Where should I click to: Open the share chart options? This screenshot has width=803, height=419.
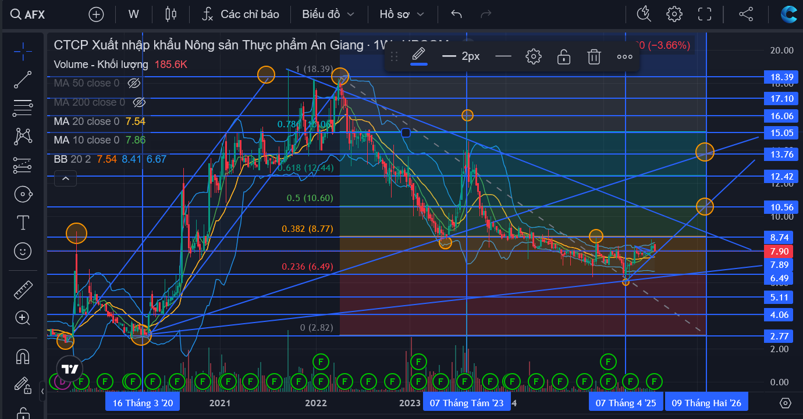click(746, 15)
